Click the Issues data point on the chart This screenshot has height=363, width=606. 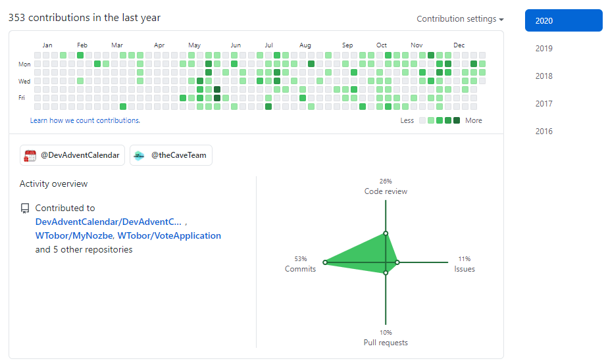pyautogui.click(x=397, y=262)
